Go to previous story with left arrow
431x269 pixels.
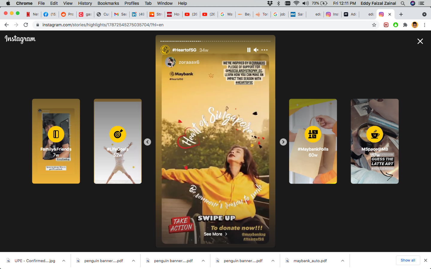(148, 142)
